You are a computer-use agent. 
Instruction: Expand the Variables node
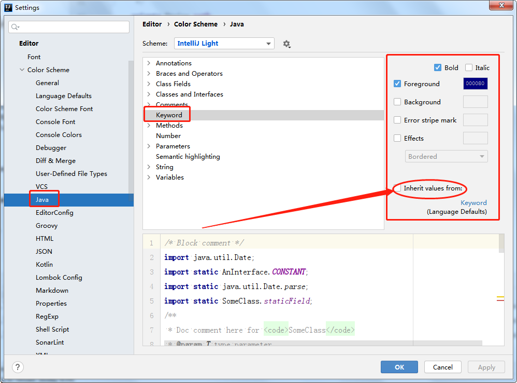[149, 177]
